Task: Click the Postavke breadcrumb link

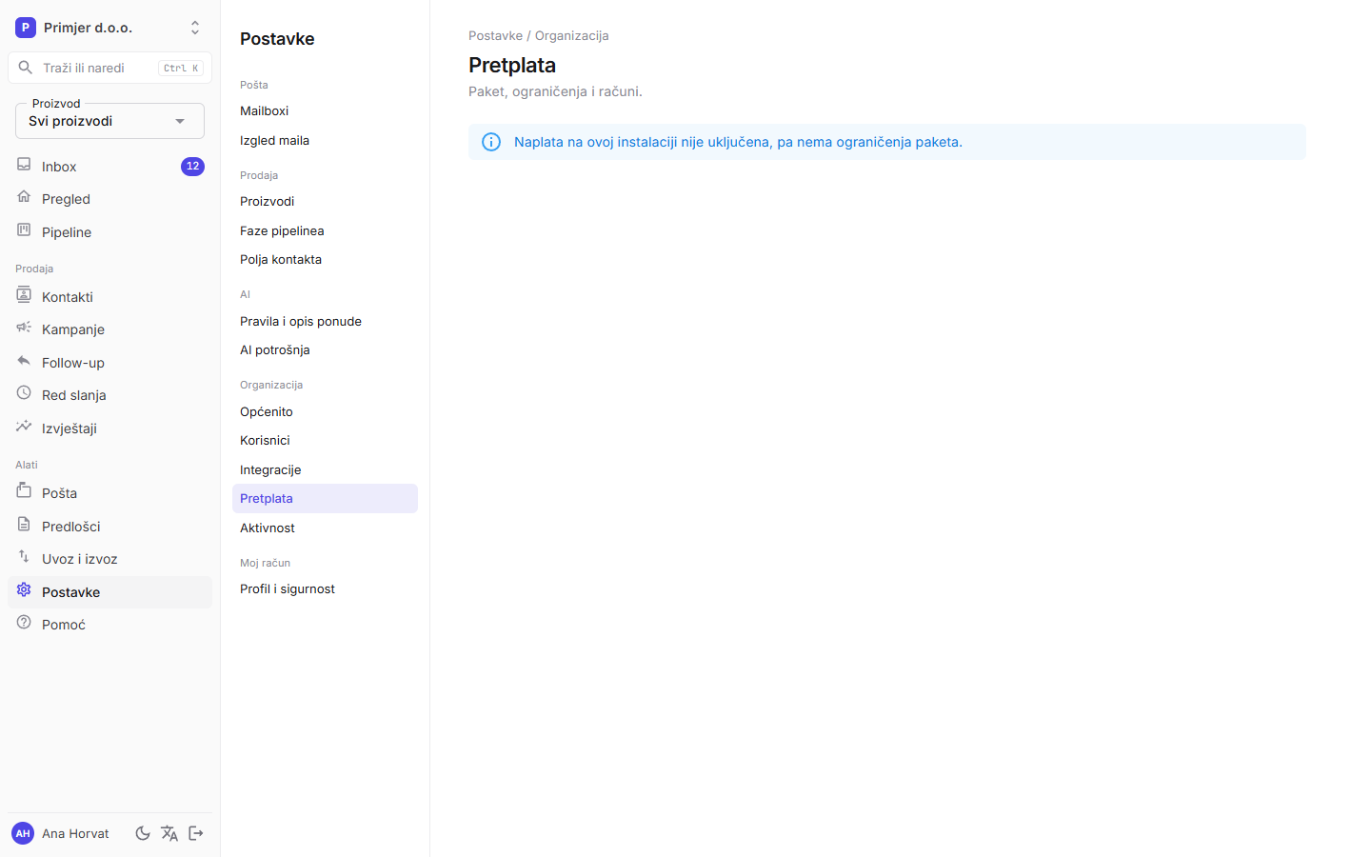Action: pyautogui.click(x=495, y=36)
